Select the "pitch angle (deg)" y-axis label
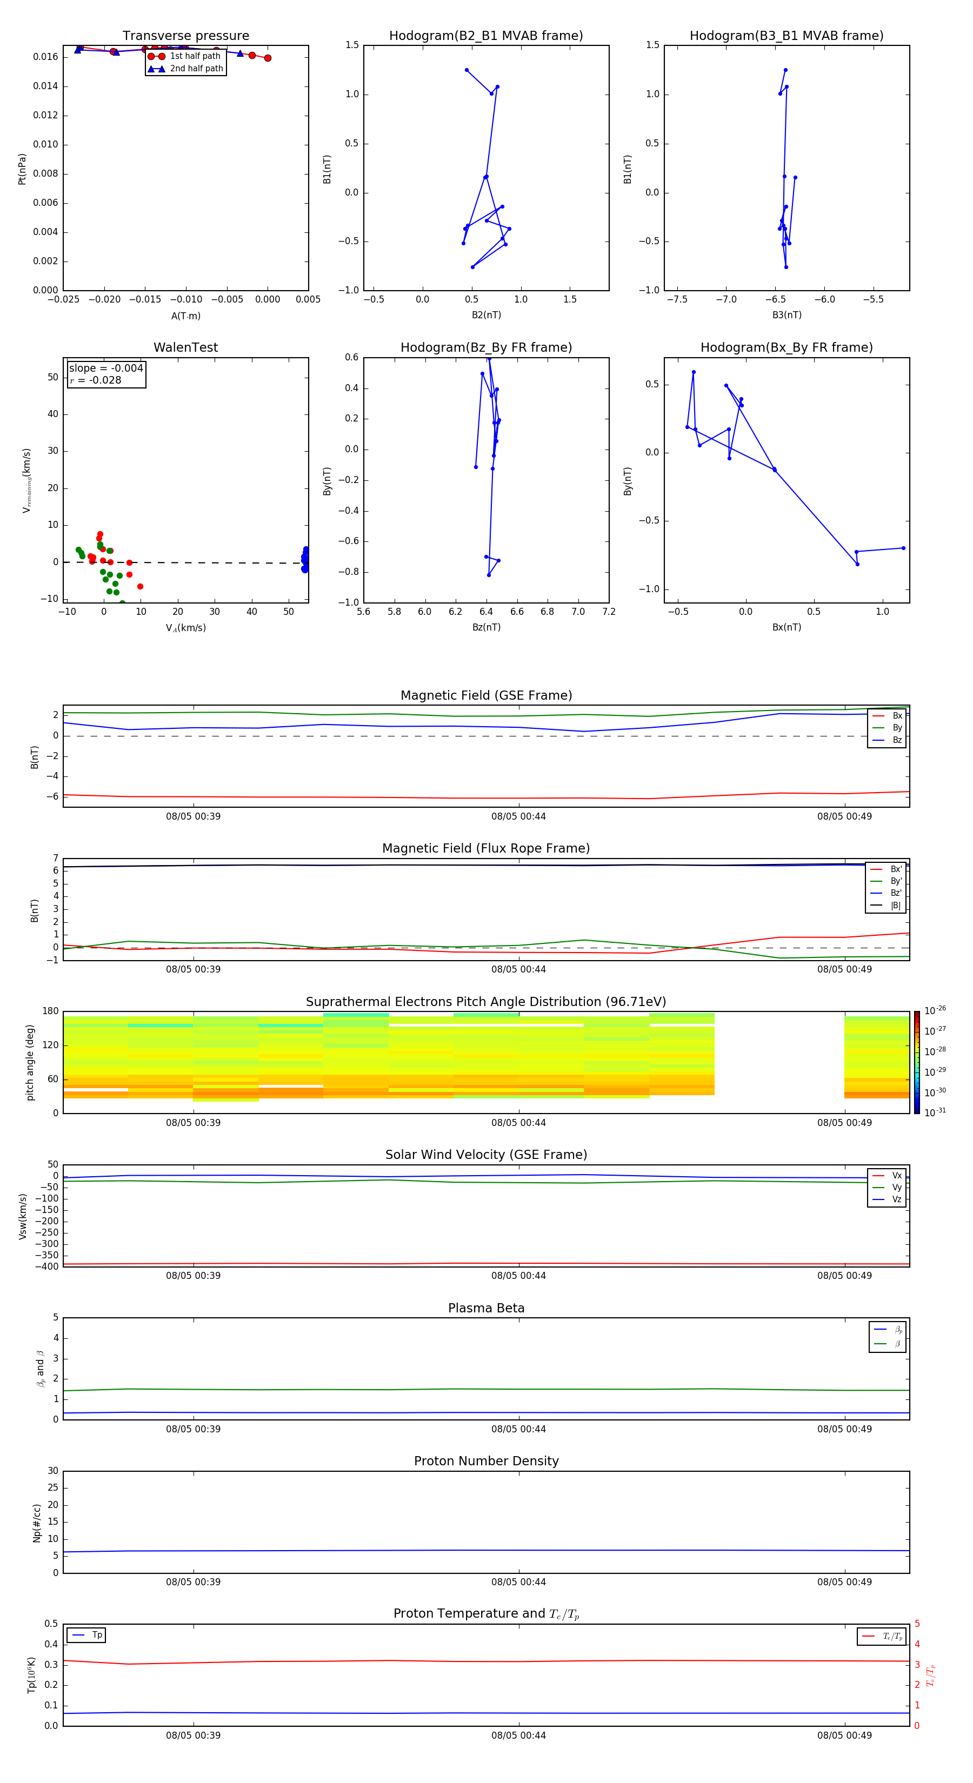 [30, 1062]
